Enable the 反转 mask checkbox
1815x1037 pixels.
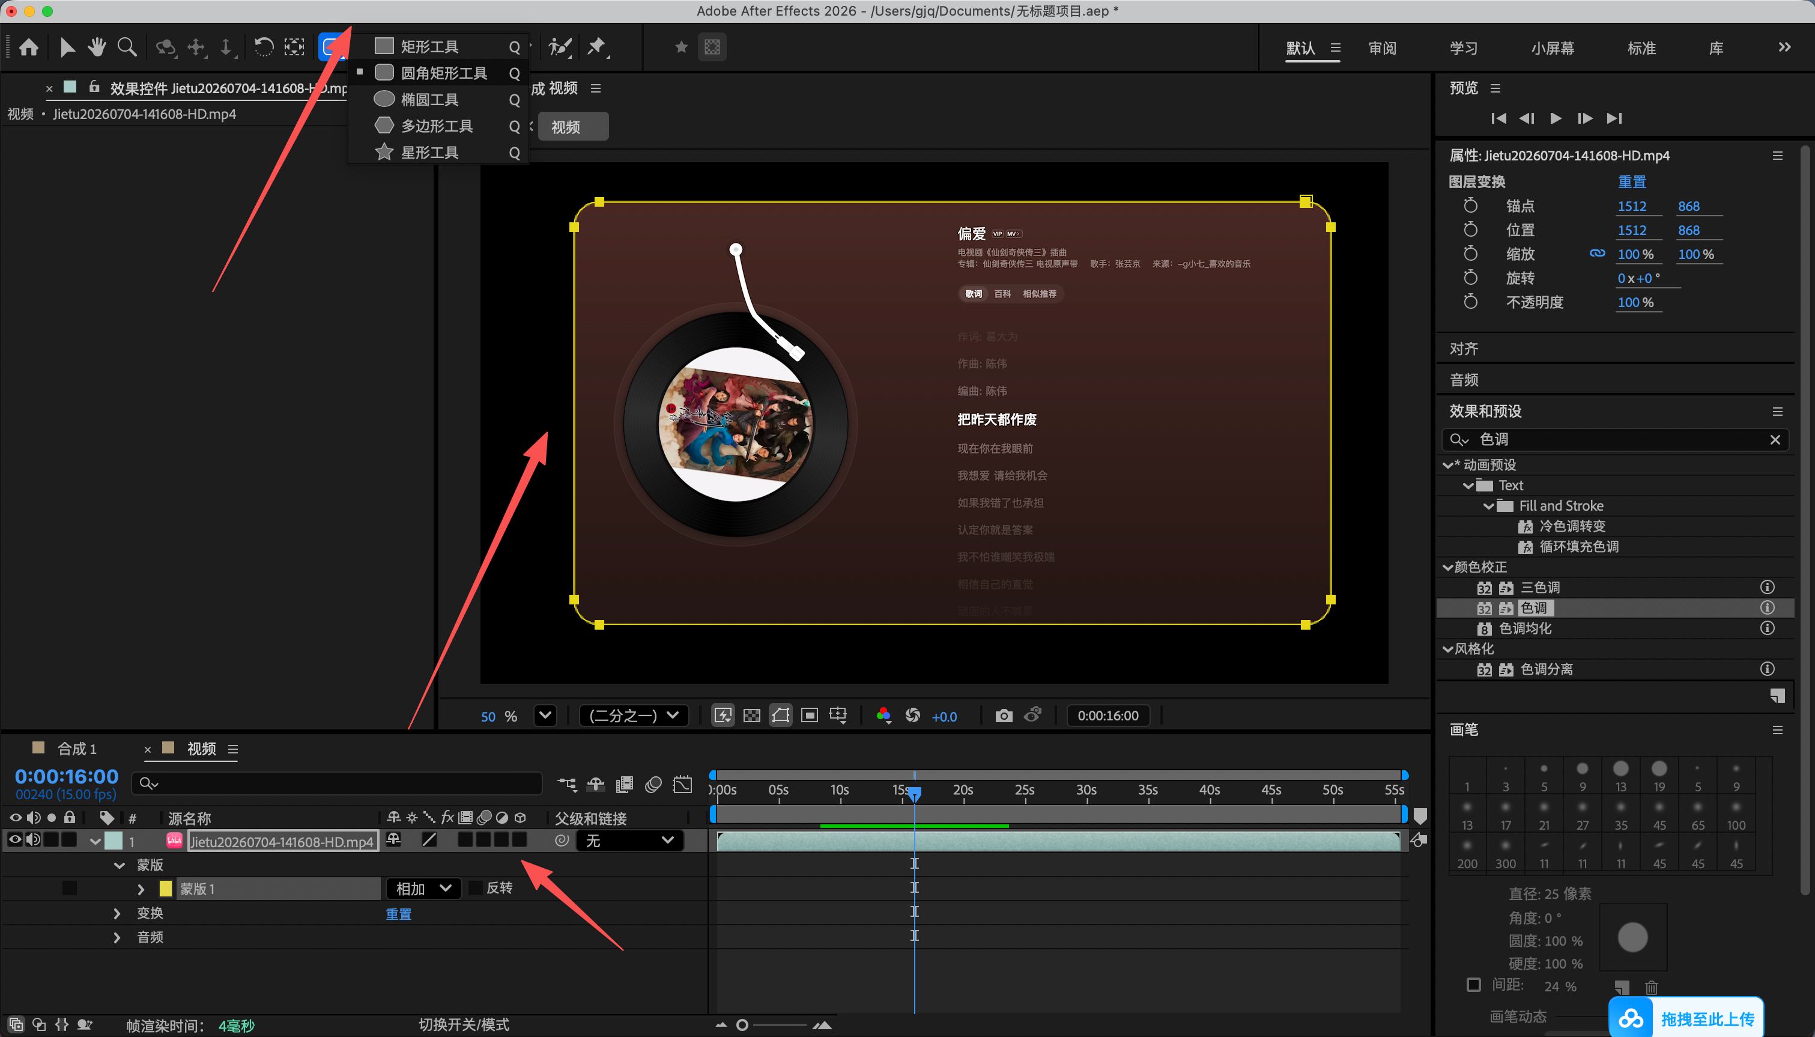tap(476, 888)
